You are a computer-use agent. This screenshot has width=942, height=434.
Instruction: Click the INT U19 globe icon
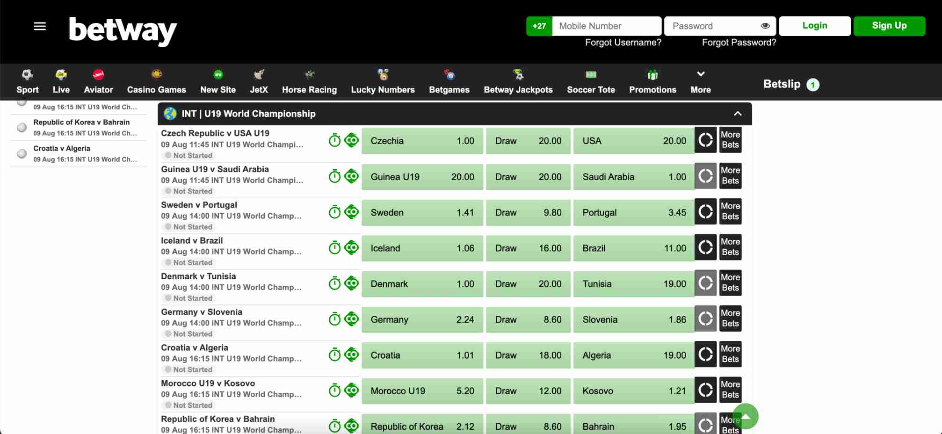pyautogui.click(x=170, y=114)
